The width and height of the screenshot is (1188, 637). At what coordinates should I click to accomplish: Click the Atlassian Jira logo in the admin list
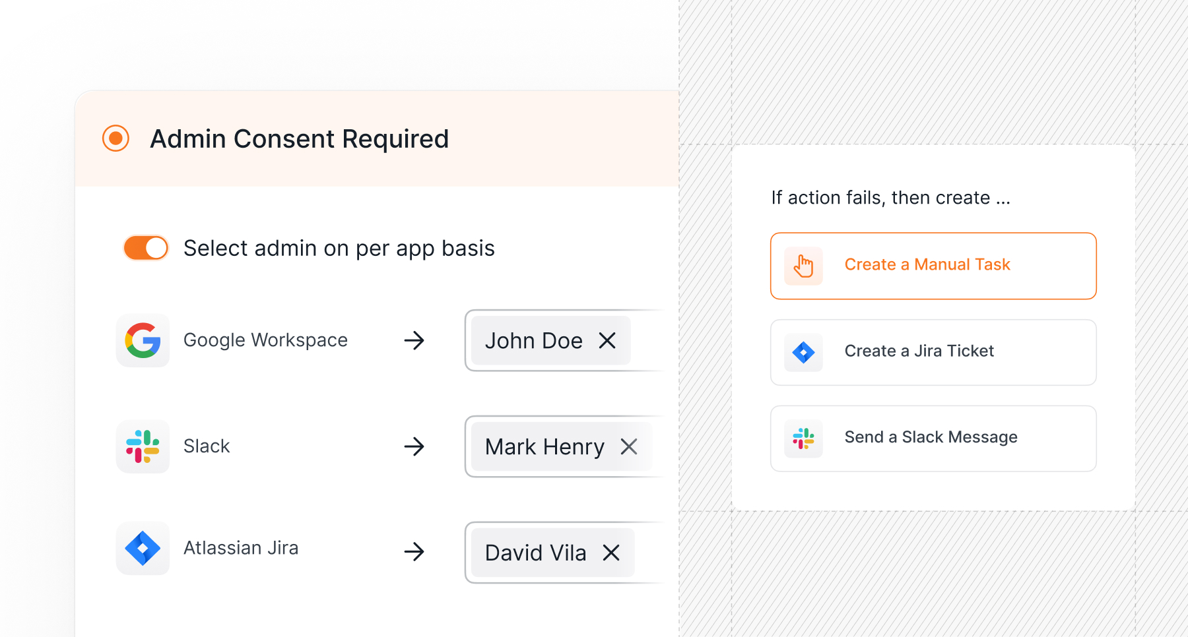pyautogui.click(x=143, y=548)
